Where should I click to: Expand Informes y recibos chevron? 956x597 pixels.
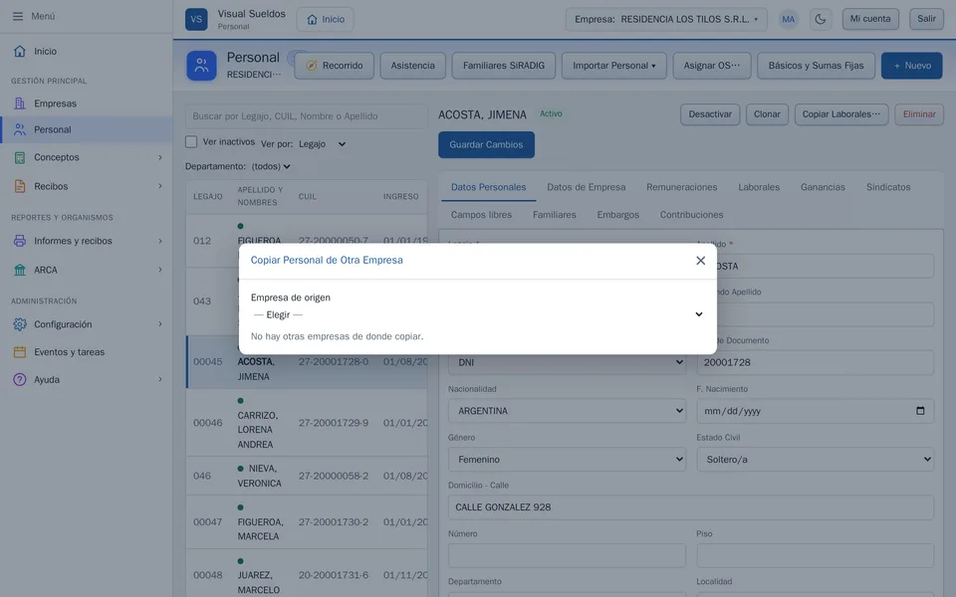(160, 241)
